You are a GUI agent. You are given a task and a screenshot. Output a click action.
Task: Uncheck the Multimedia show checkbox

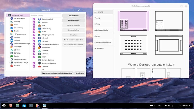[x=34, y=47]
